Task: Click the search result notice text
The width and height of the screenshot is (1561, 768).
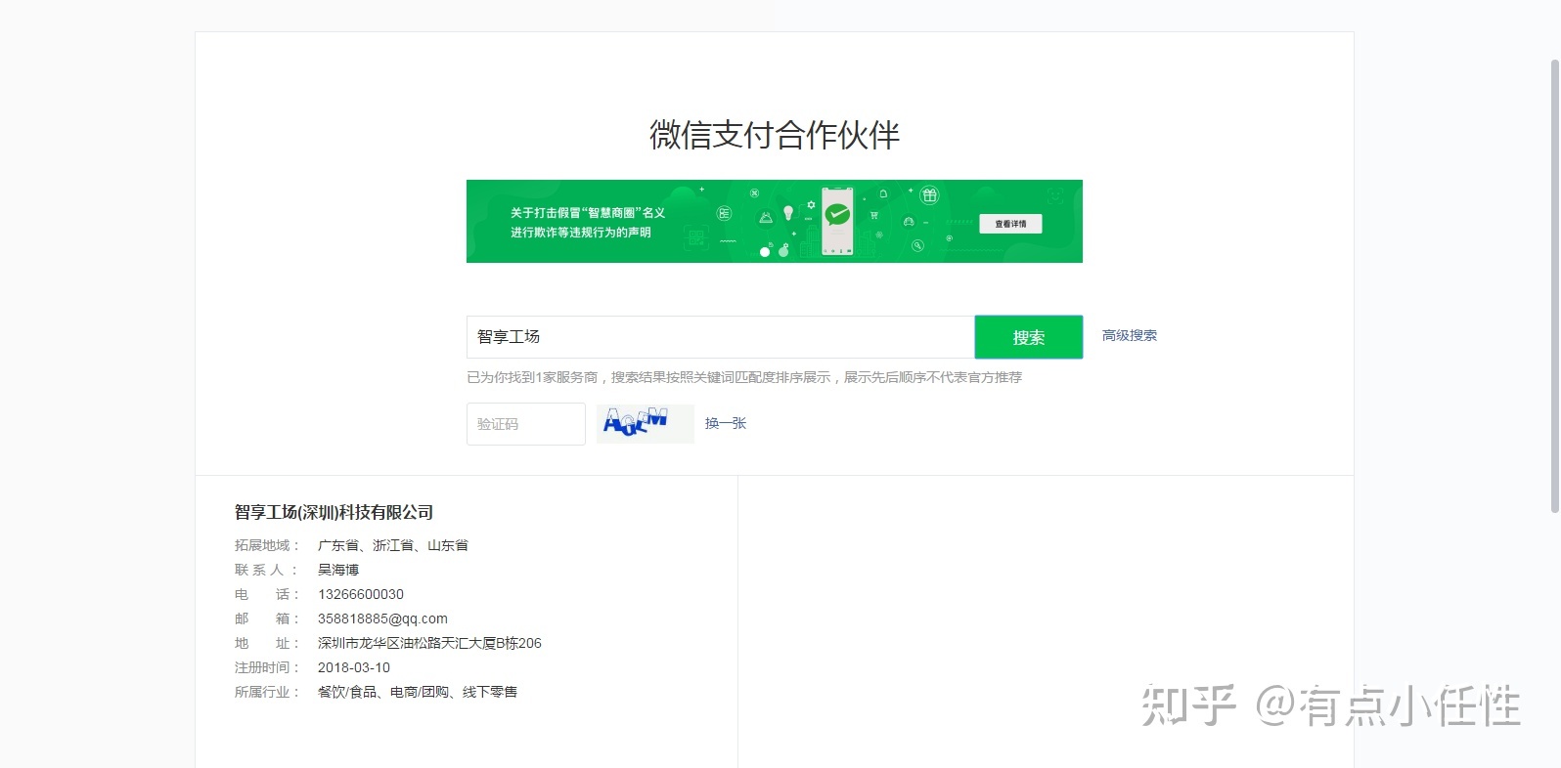Action: (744, 377)
